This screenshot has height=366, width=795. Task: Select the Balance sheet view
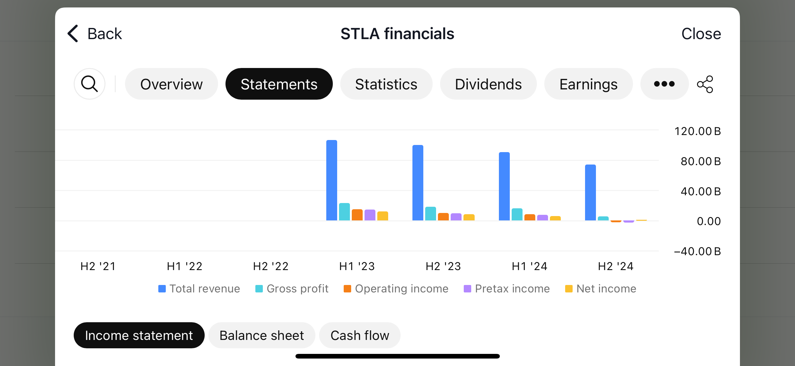click(262, 335)
